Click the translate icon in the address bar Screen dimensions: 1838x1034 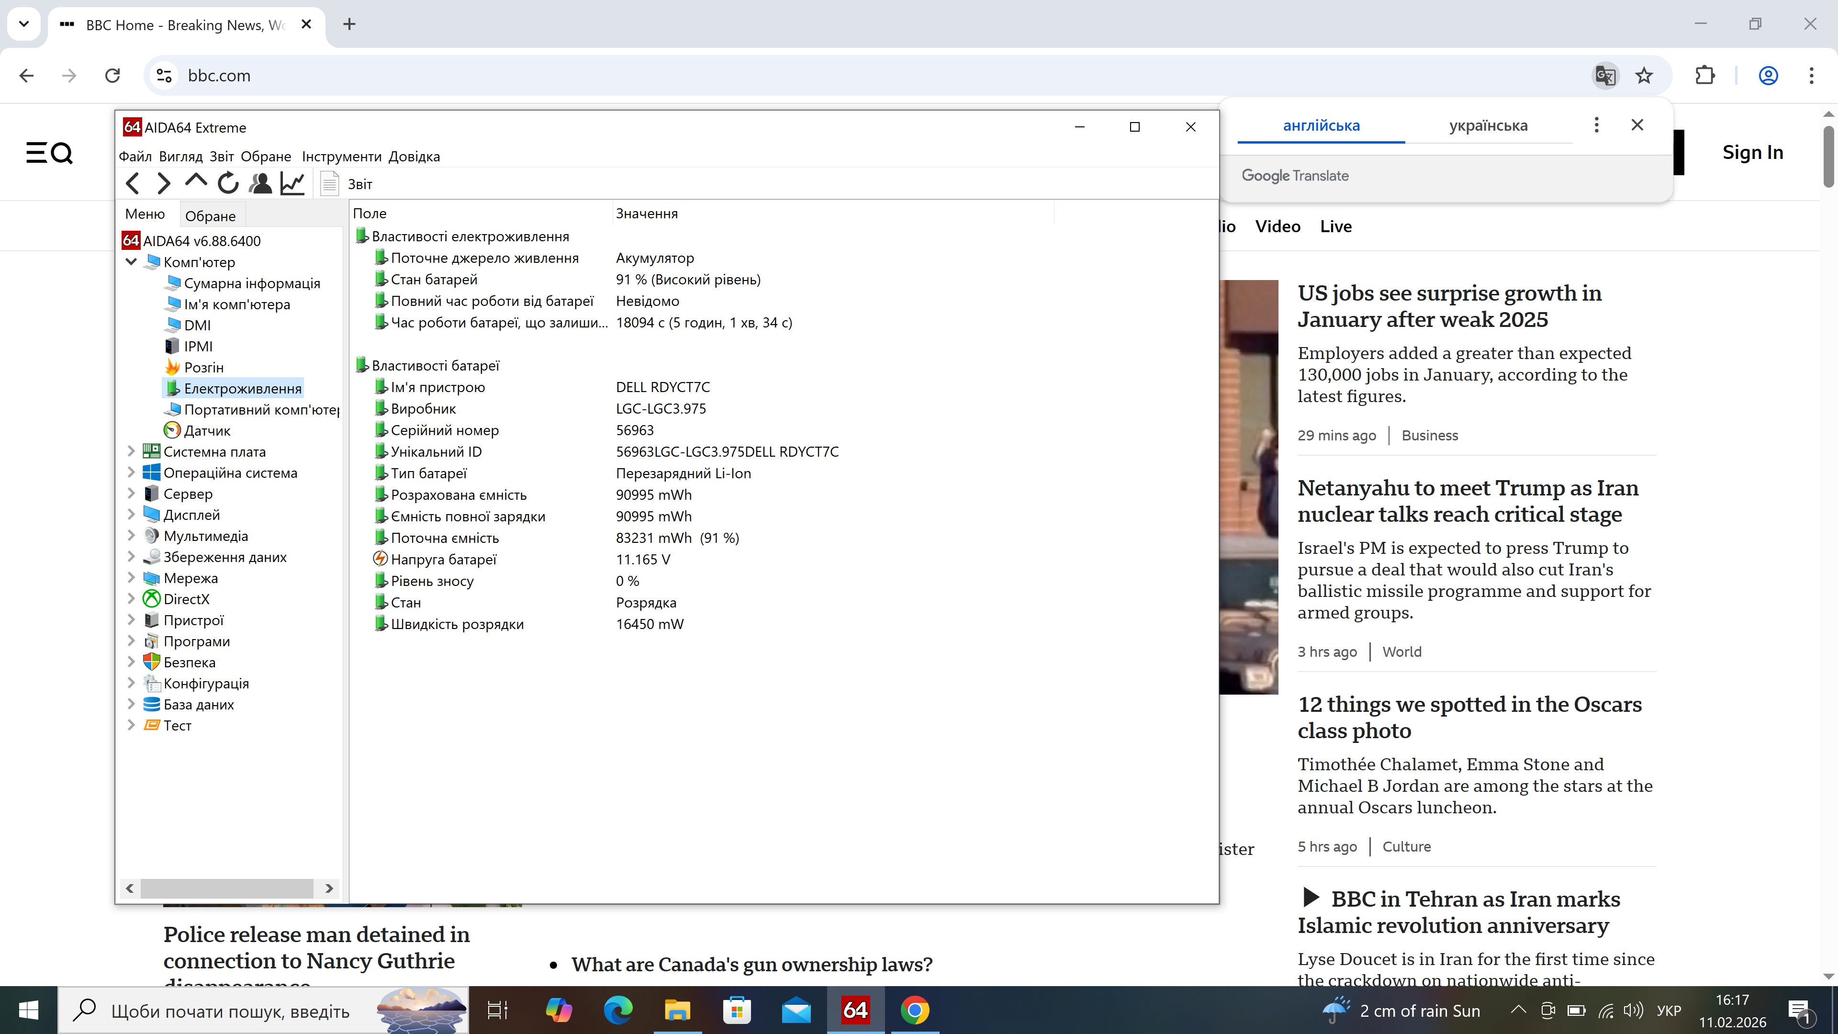[x=1605, y=75]
